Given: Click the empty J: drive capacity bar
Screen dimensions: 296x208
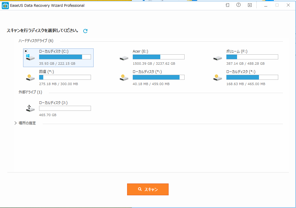Looking at the screenshot, I should [x=65, y=108].
